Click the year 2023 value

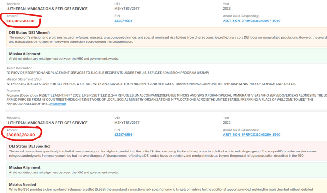point(227,9)
